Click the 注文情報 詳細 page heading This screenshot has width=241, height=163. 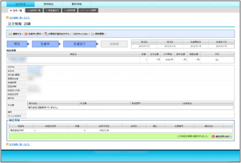[x=19, y=24]
